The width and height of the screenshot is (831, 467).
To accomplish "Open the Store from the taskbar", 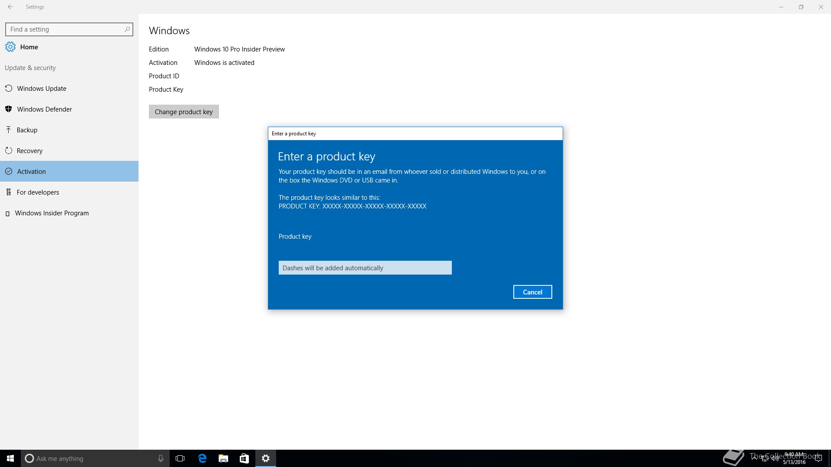I will coord(244,458).
